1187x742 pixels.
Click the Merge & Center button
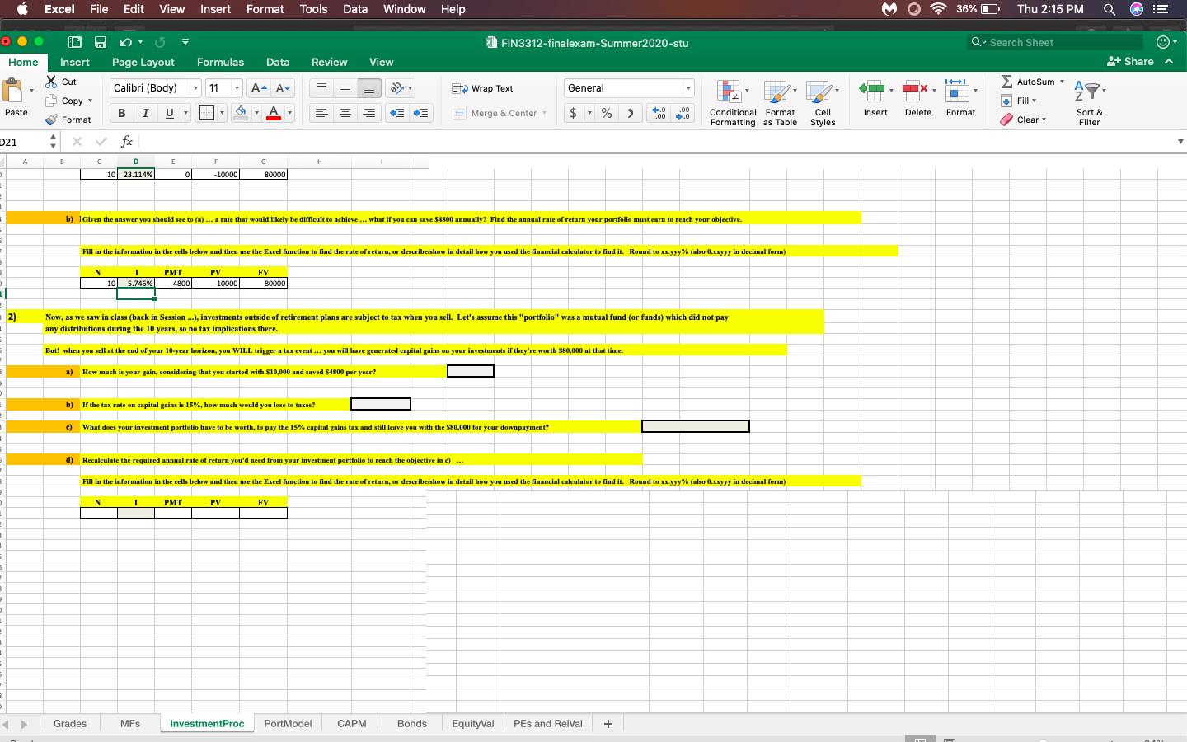tap(495, 114)
